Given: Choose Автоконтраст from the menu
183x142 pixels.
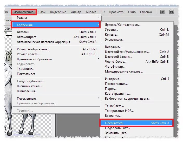Looking at the screenshot, I should tap(56, 37).
